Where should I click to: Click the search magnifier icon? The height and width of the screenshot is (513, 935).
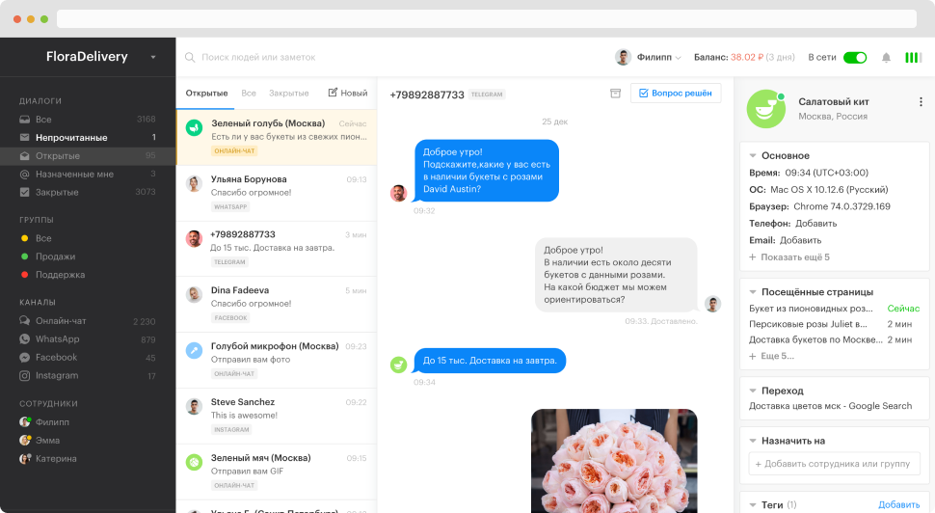click(x=190, y=57)
